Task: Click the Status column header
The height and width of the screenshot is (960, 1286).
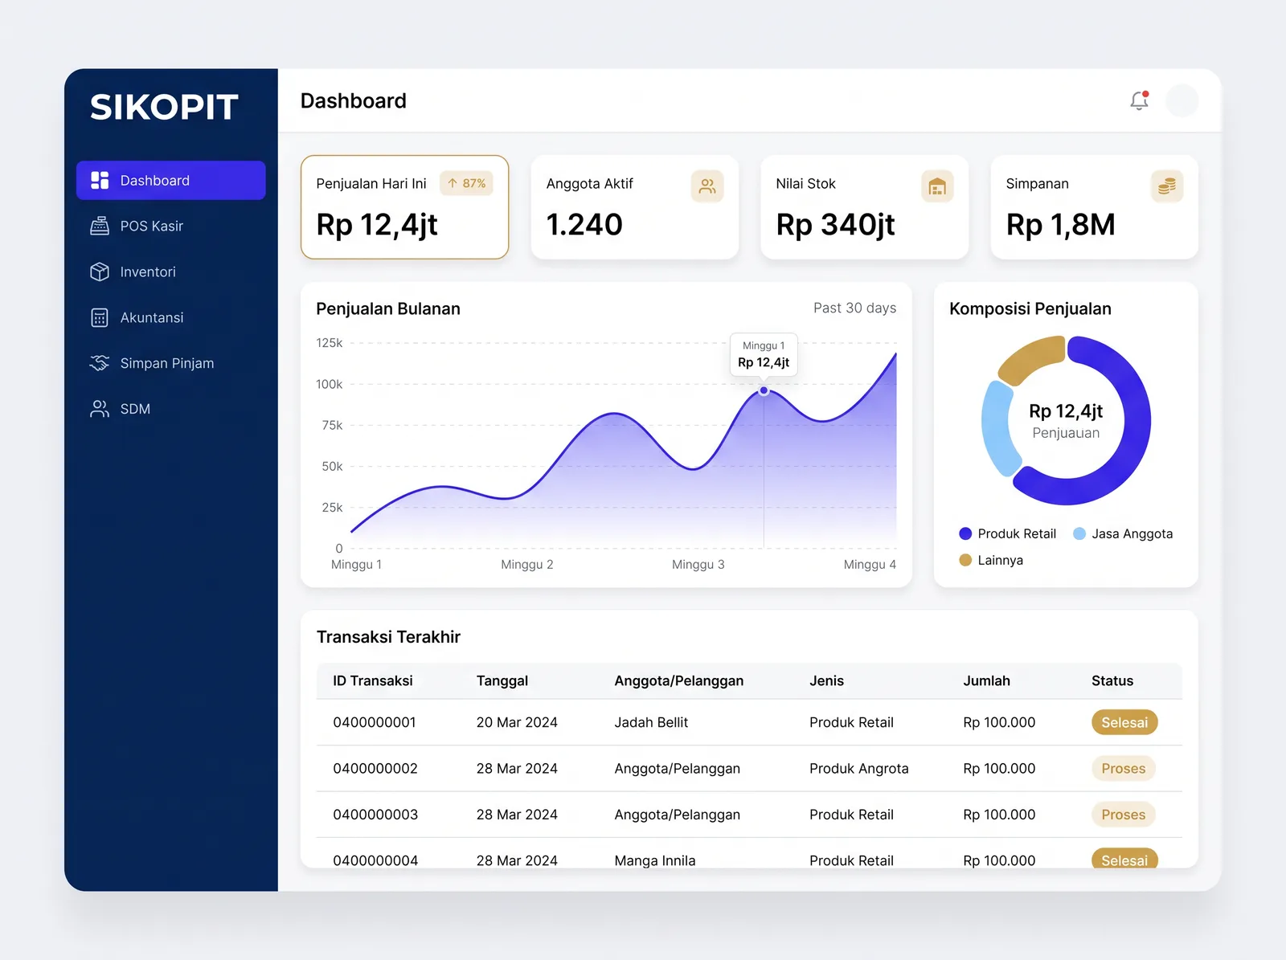Action: [1112, 680]
